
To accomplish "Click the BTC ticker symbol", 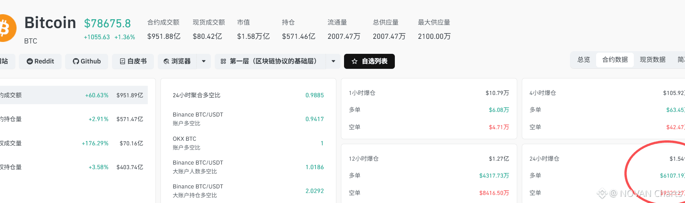I will [x=31, y=41].
